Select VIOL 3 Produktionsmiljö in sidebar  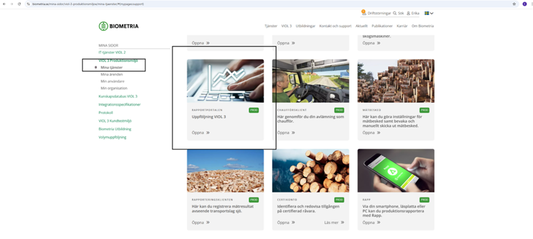point(118,60)
